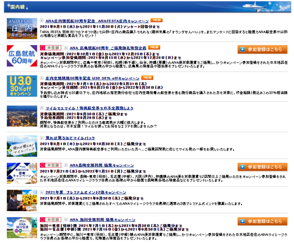Click 参加登録はこちら button for 旭川空港 campaign
The width and height of the screenshot is (294, 243).
click(262, 222)
